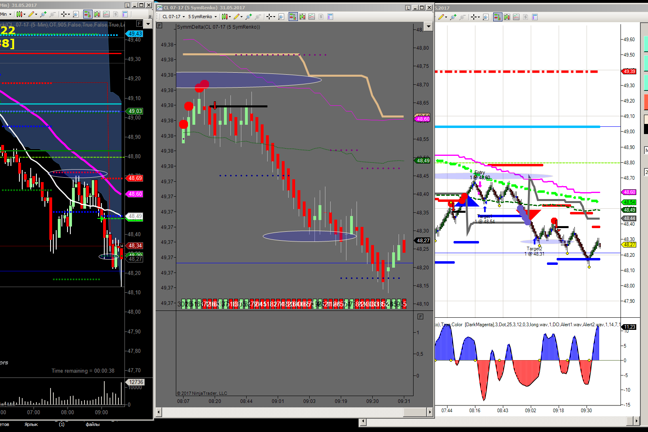Open chart style candlestick menu in SymRenko window
This screenshot has height=432, width=648.
tap(225, 17)
